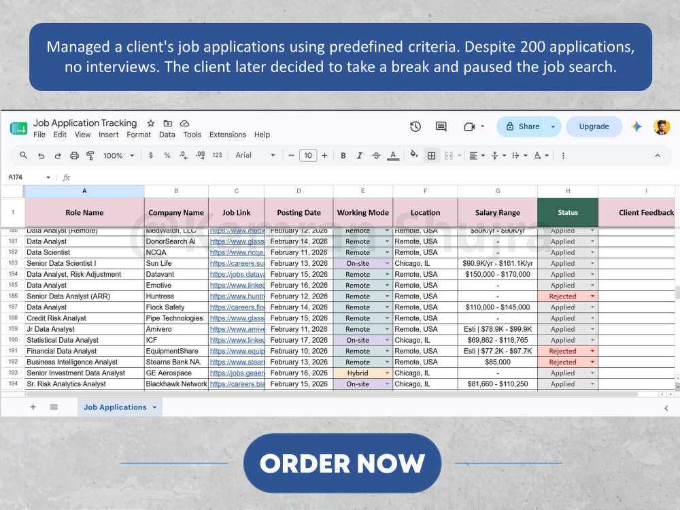Redo the last action
The image size is (680, 510).
pos(58,156)
